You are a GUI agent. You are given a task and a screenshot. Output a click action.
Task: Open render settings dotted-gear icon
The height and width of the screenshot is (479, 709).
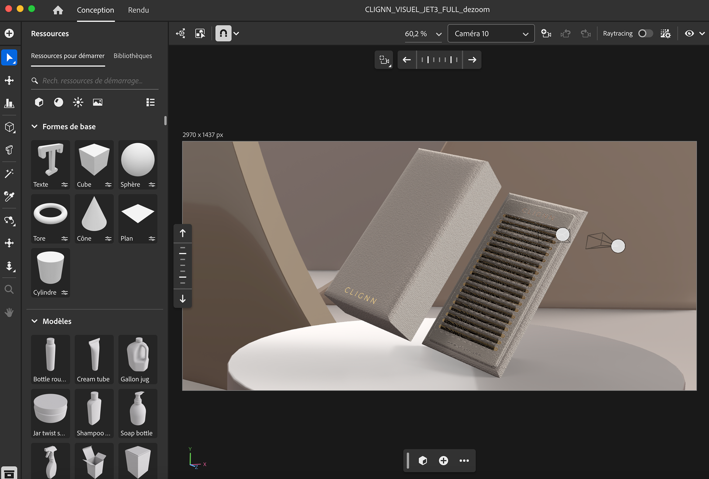665,34
